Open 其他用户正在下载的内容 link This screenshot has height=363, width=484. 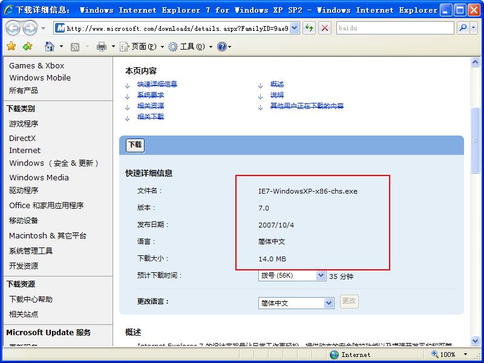307,106
